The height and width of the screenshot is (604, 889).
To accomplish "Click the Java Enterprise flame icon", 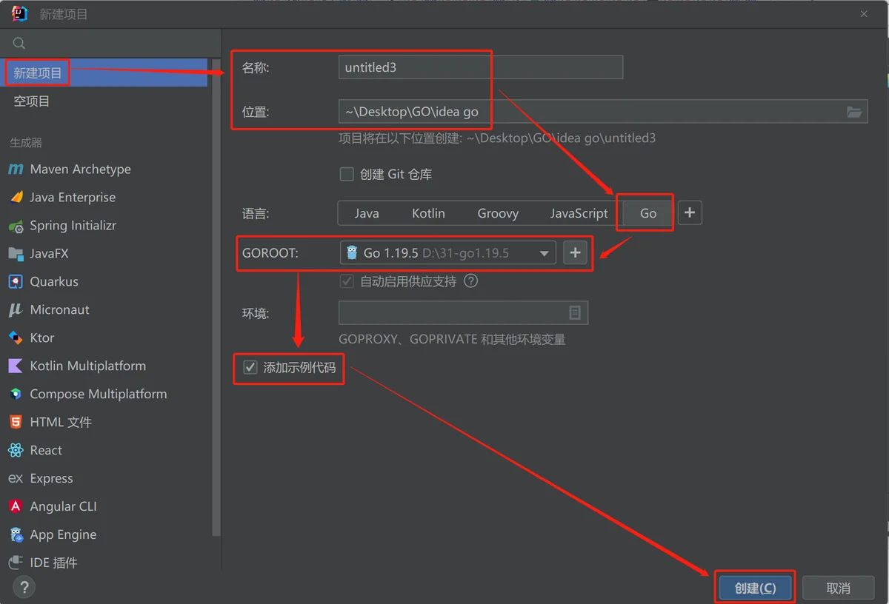I will (x=16, y=198).
